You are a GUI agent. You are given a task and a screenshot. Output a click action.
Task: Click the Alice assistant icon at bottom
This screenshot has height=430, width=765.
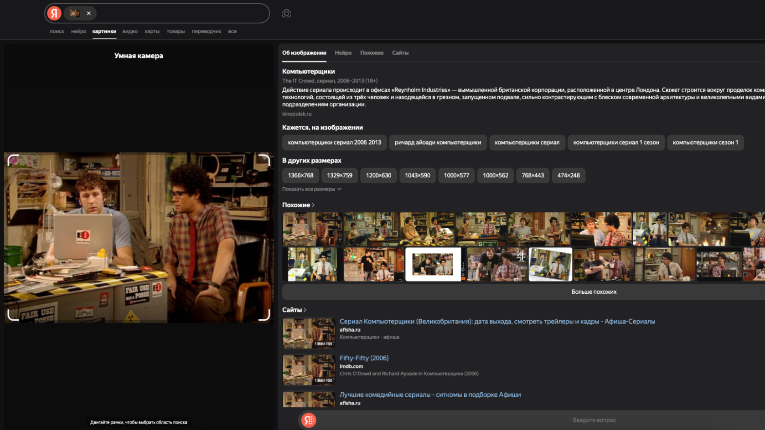309,420
